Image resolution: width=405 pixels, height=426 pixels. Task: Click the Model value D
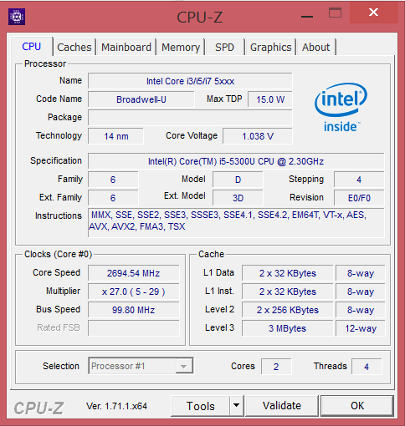click(x=238, y=180)
